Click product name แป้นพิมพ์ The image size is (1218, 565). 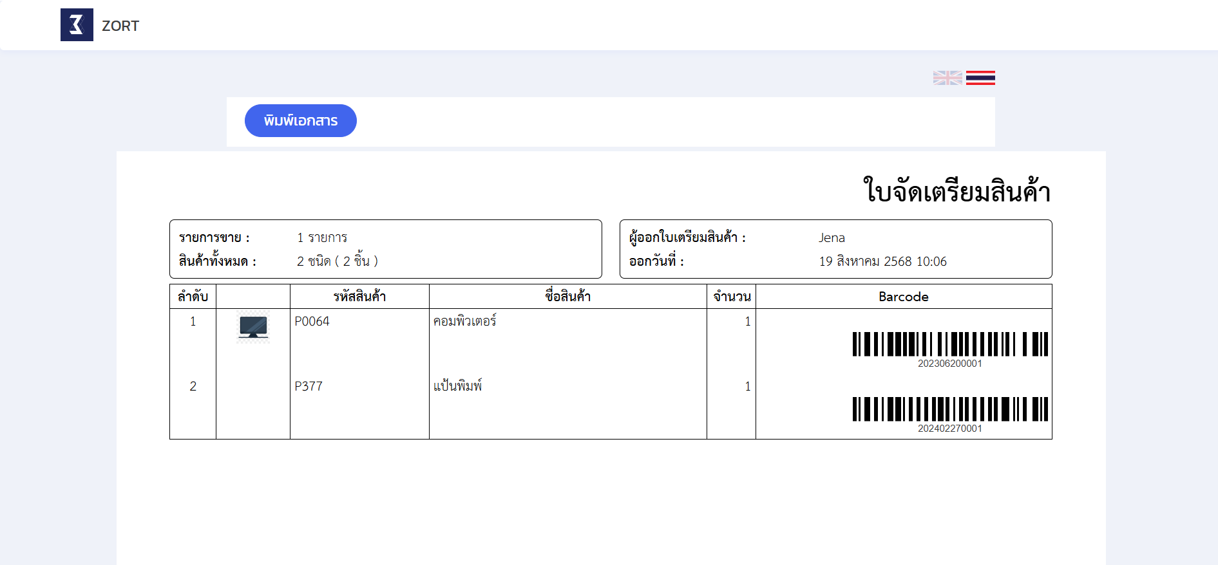(457, 385)
